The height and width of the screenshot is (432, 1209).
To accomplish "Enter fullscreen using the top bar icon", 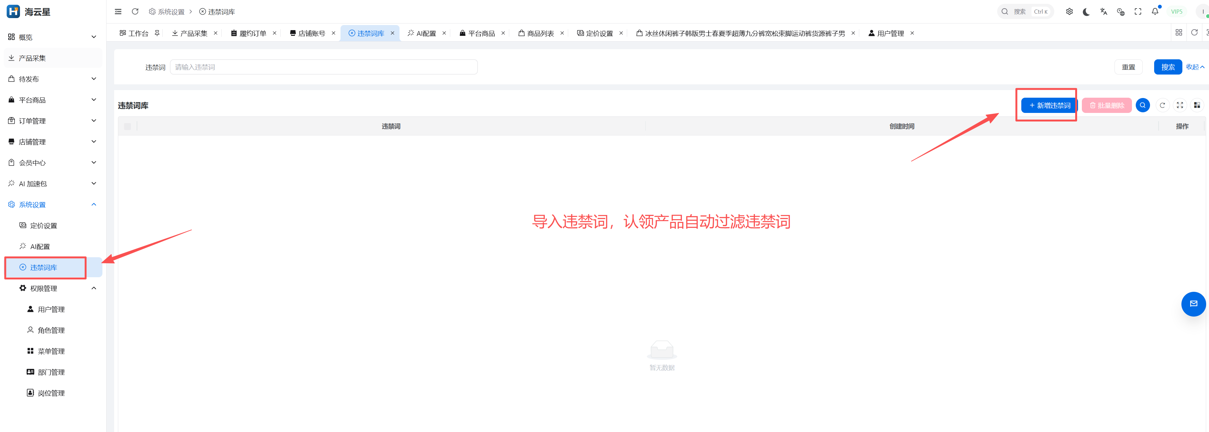I will (x=1138, y=12).
